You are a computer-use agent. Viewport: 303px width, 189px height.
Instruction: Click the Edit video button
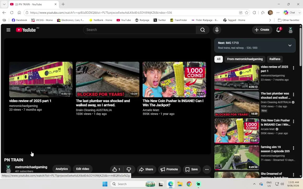pyautogui.click(x=83, y=169)
